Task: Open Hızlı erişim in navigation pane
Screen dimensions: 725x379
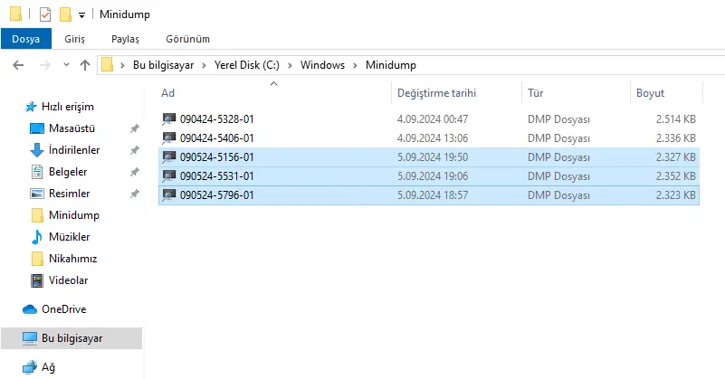Action: point(68,107)
